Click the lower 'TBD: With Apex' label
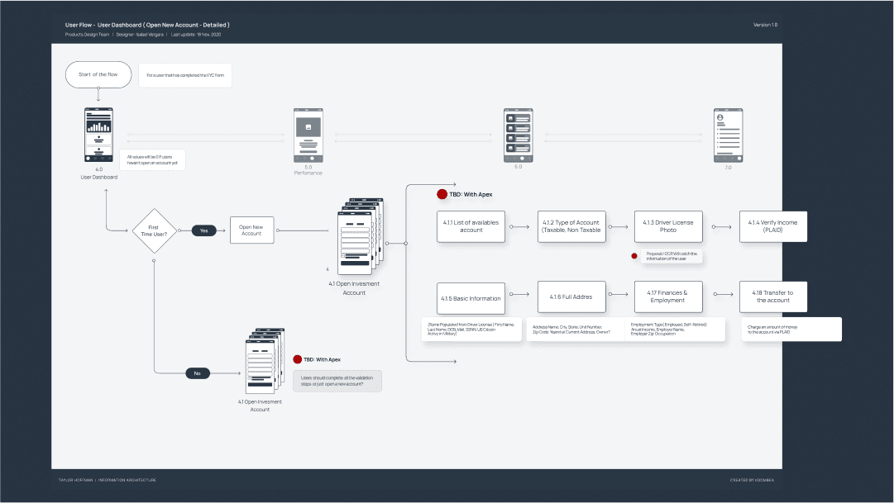The image size is (894, 503). coord(323,360)
